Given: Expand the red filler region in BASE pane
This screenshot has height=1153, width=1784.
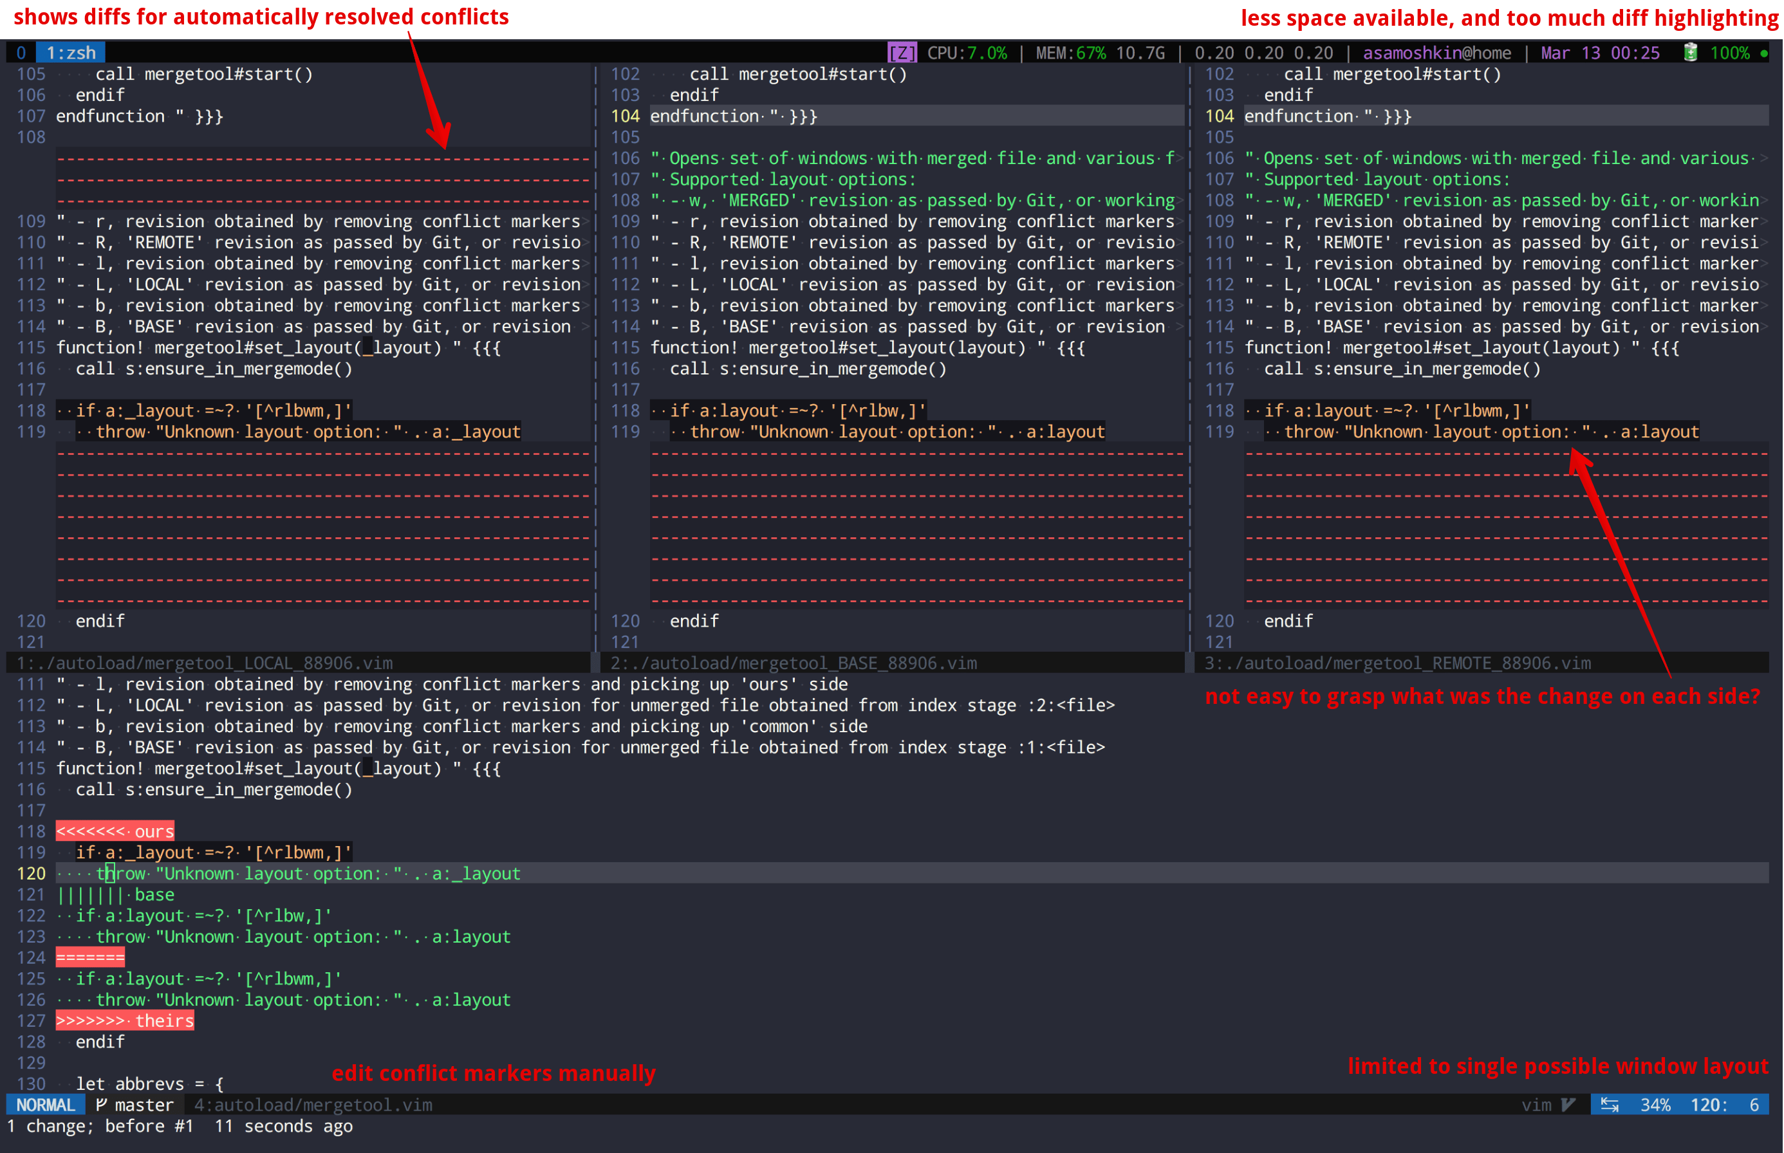Looking at the screenshot, I should tap(918, 524).
